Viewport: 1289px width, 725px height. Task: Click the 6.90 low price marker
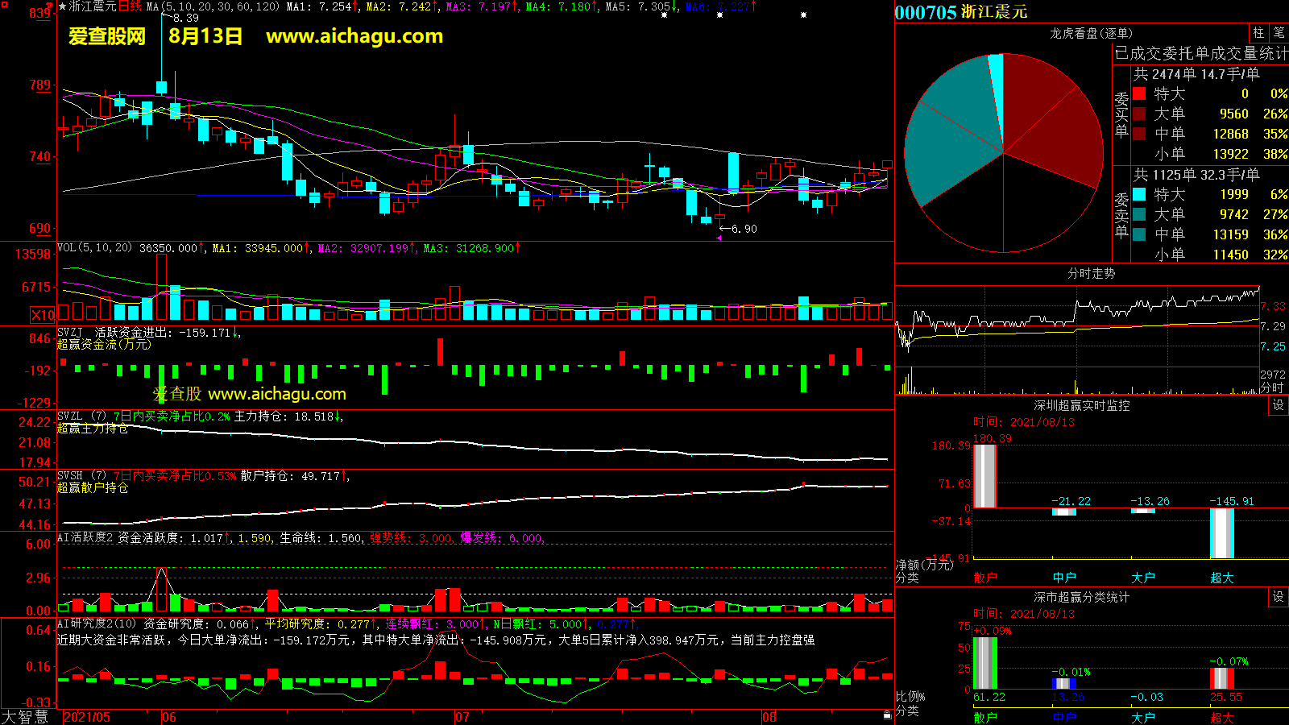[x=744, y=229]
